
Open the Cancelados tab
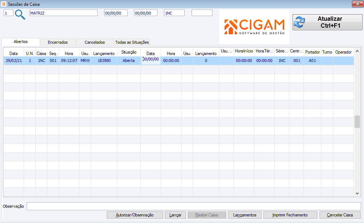95,42
